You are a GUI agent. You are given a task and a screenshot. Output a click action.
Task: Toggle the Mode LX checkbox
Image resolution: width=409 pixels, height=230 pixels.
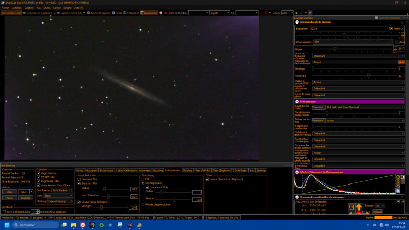(391, 29)
